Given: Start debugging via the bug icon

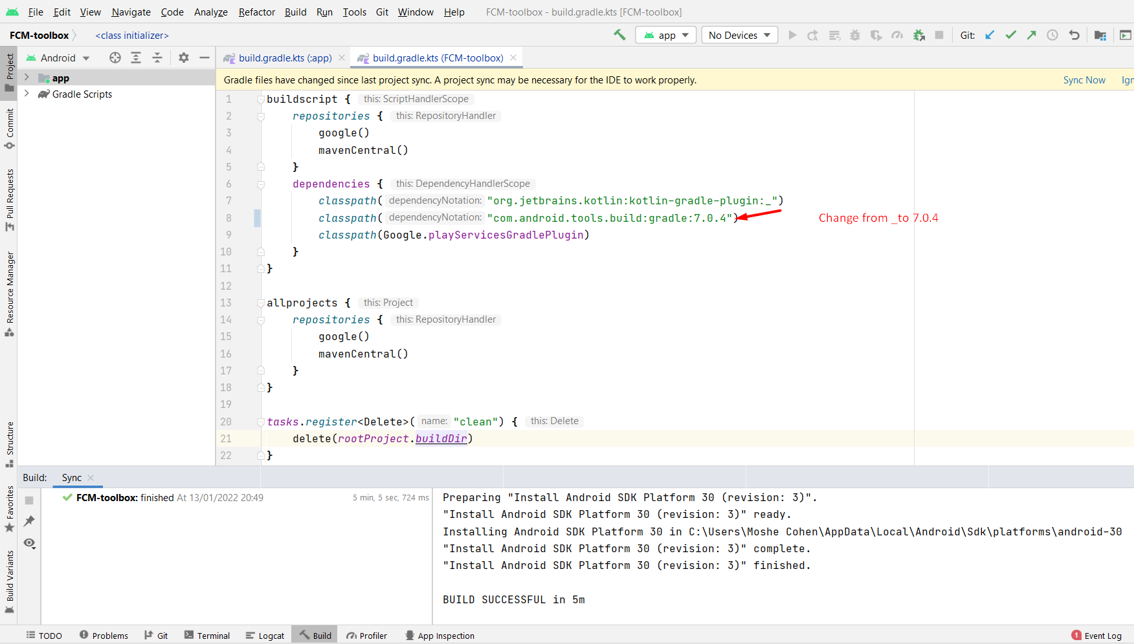Looking at the screenshot, I should point(855,35).
